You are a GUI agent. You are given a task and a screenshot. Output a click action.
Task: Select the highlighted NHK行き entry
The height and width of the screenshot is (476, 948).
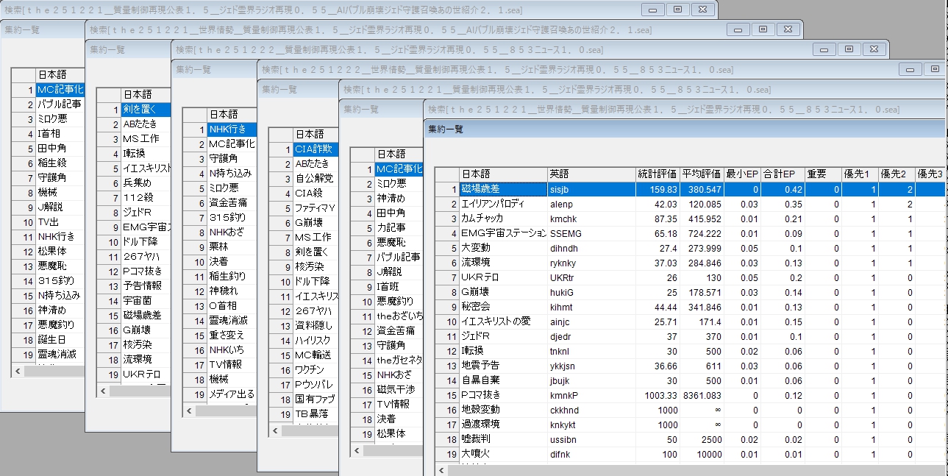(232, 129)
